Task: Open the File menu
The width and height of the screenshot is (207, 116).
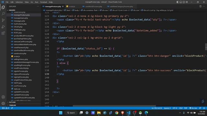Action: [x=7, y=2]
